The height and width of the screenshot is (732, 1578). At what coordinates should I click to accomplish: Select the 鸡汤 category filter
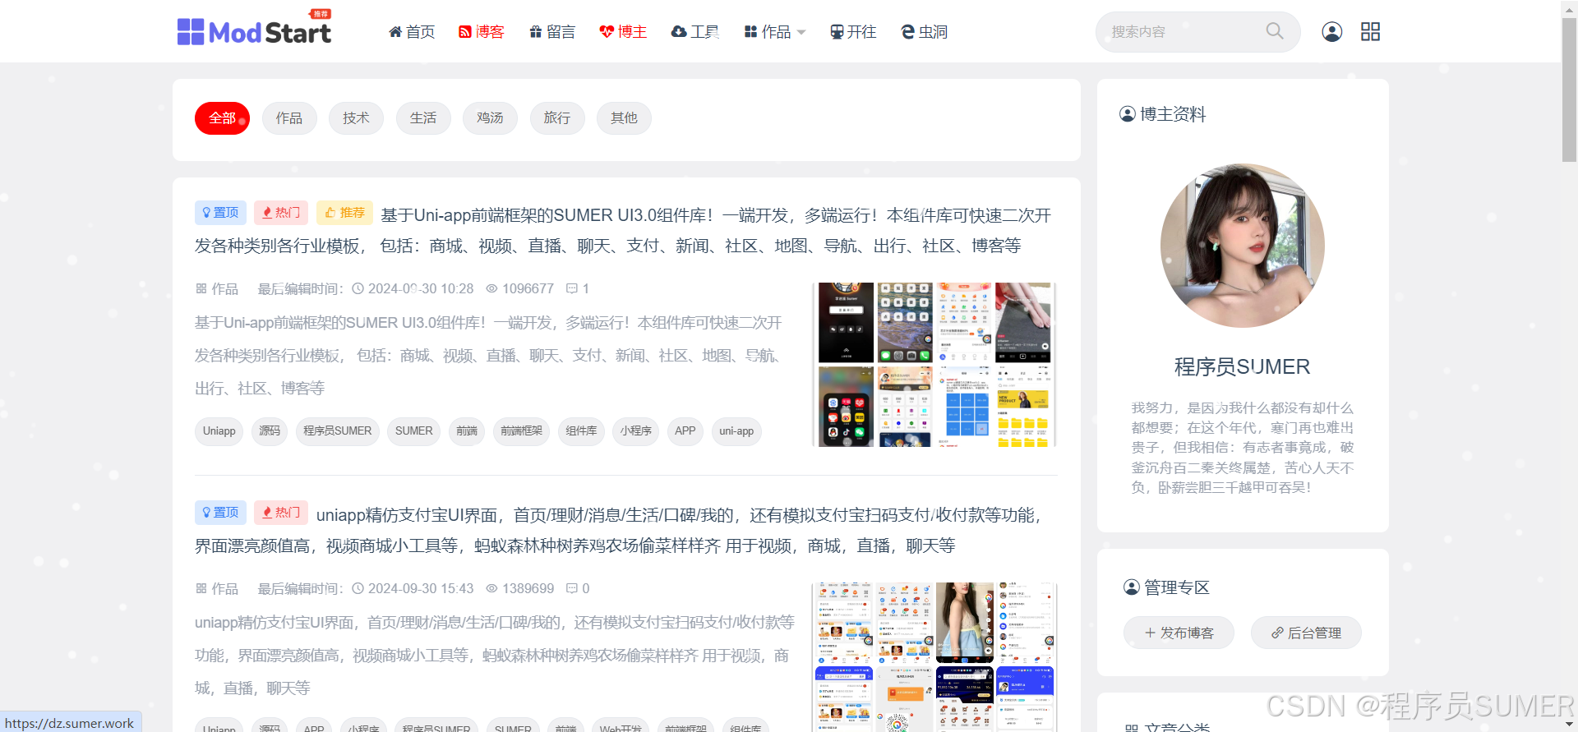click(x=490, y=118)
